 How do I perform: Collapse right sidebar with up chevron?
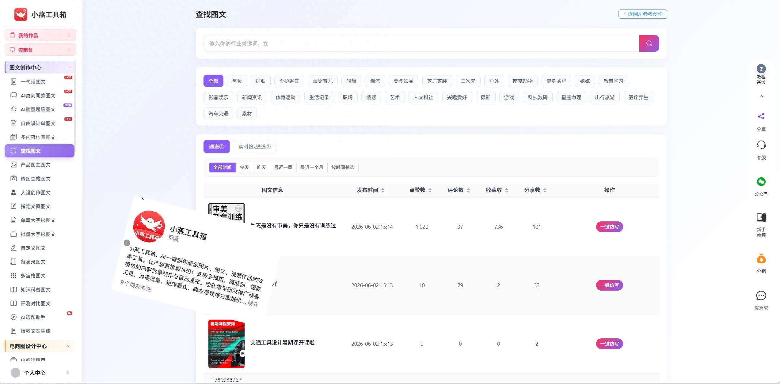pyautogui.click(x=761, y=96)
